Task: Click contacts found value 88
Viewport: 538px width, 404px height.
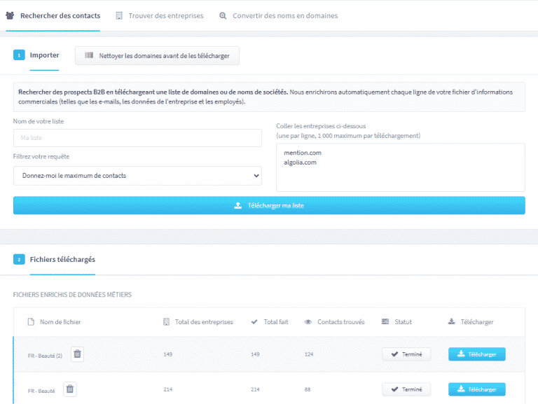Action: [x=308, y=389]
